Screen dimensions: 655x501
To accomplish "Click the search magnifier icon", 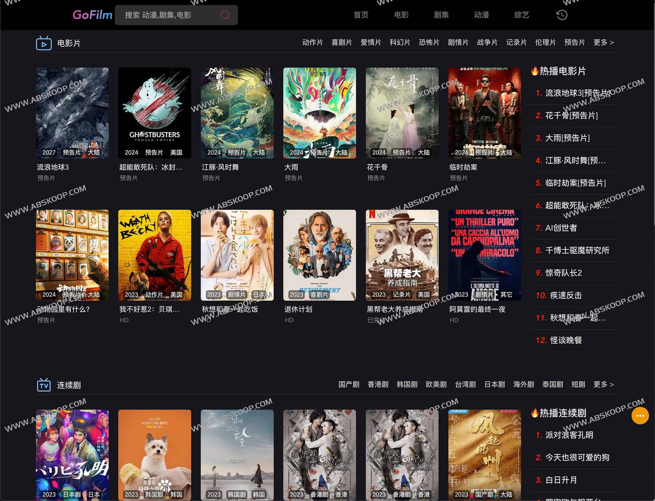I will pos(225,15).
